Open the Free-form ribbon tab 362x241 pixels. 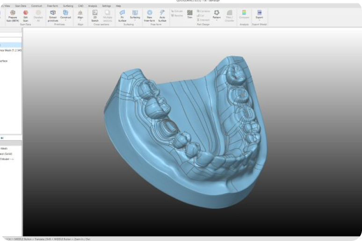[52, 6]
